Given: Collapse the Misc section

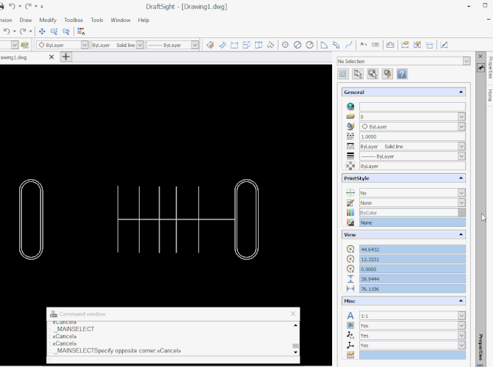Looking at the screenshot, I should tap(461, 301).
